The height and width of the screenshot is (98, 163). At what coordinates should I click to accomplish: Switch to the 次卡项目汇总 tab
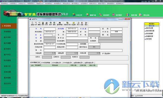(35, 62)
